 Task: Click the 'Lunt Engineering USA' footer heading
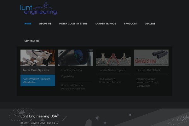point(39,116)
